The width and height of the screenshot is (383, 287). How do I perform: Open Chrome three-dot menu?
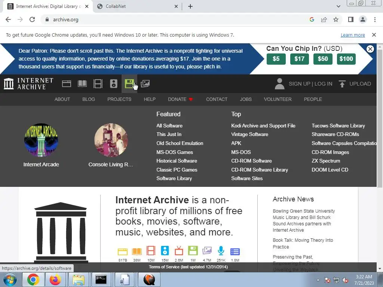[375, 19]
